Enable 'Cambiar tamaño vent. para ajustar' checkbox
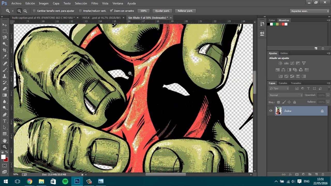331x186 pixels. [x=34, y=11]
